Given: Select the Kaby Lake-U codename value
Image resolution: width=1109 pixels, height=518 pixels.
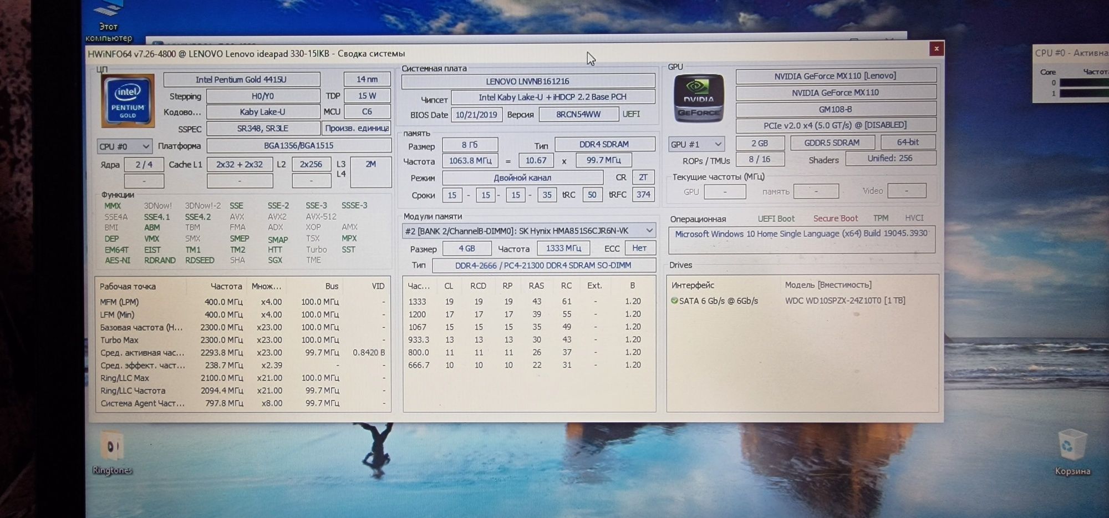Looking at the screenshot, I should [x=263, y=111].
